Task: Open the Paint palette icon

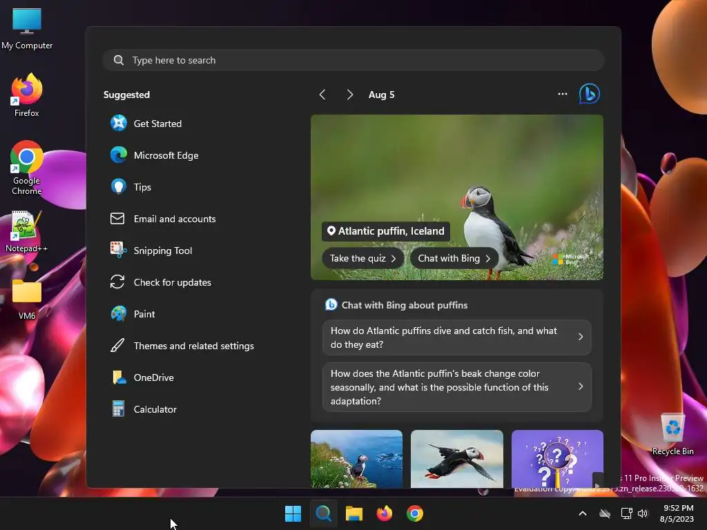Action: point(119,314)
